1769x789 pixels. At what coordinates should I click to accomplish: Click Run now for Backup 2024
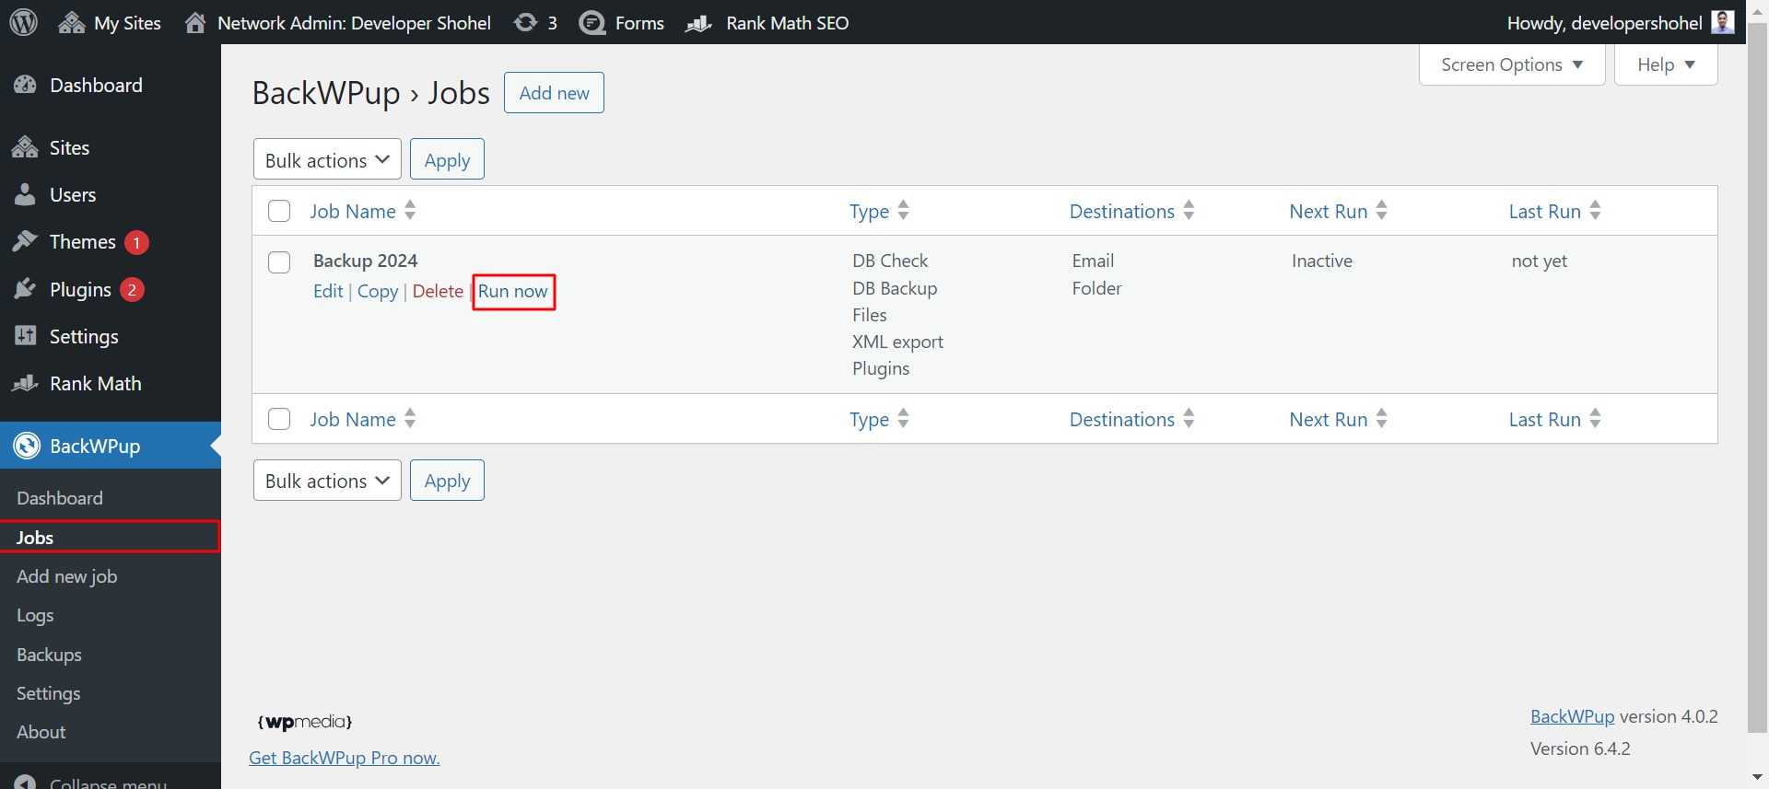click(x=513, y=291)
